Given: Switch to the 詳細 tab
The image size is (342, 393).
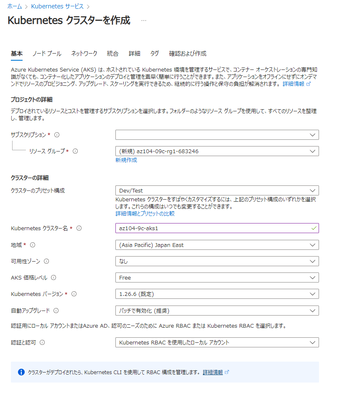Looking at the screenshot, I should coord(135,54).
